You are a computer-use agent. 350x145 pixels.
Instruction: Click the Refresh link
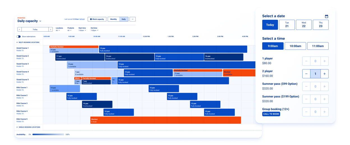pos(82,19)
